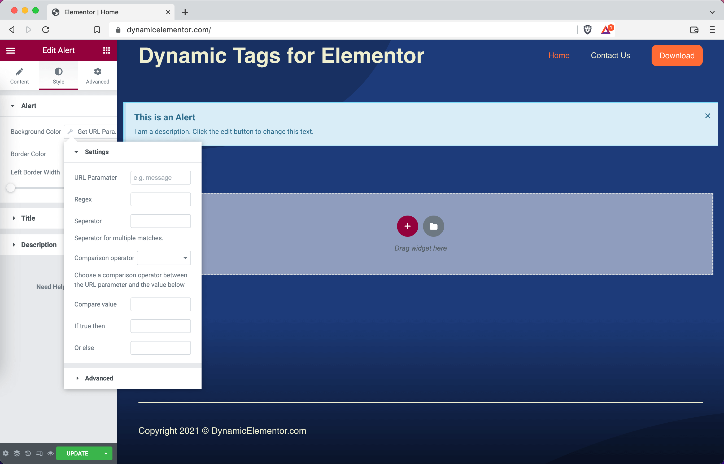This screenshot has height=464, width=724.
Task: Adjust the Left Border Width slider handle
Action: click(x=11, y=188)
